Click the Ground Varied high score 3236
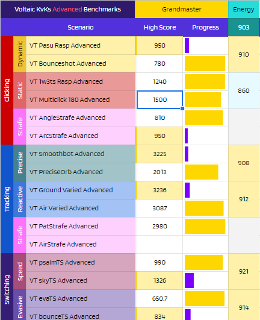260x320 pixels. coord(159,190)
